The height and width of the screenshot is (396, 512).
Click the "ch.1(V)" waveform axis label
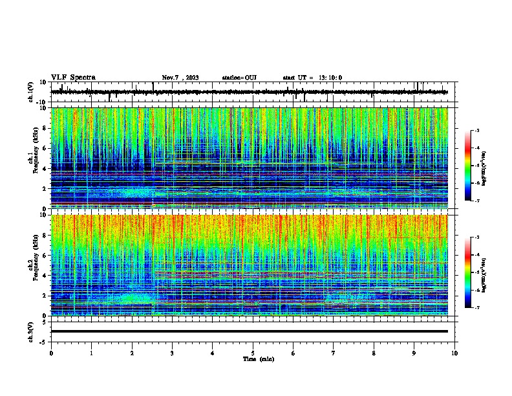(x=31, y=92)
